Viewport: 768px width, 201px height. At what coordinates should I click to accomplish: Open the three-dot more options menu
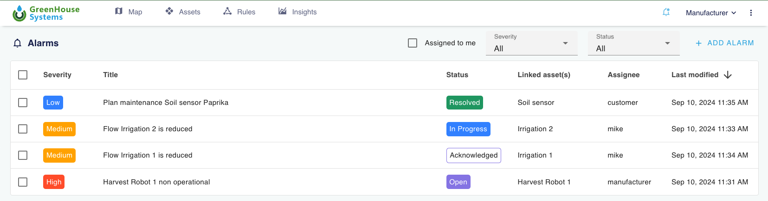point(751,13)
